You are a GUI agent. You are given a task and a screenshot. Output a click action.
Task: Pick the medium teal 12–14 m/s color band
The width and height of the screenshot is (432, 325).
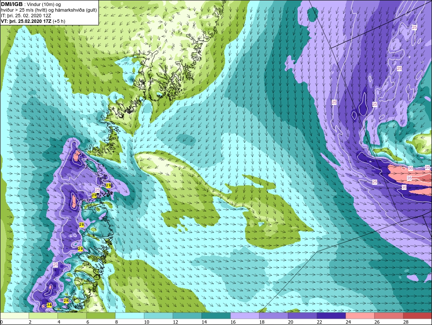coord(187,316)
